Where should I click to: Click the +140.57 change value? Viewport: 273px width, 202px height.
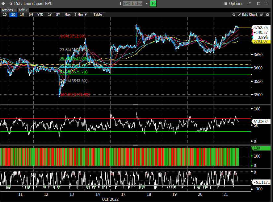[x=261, y=32]
